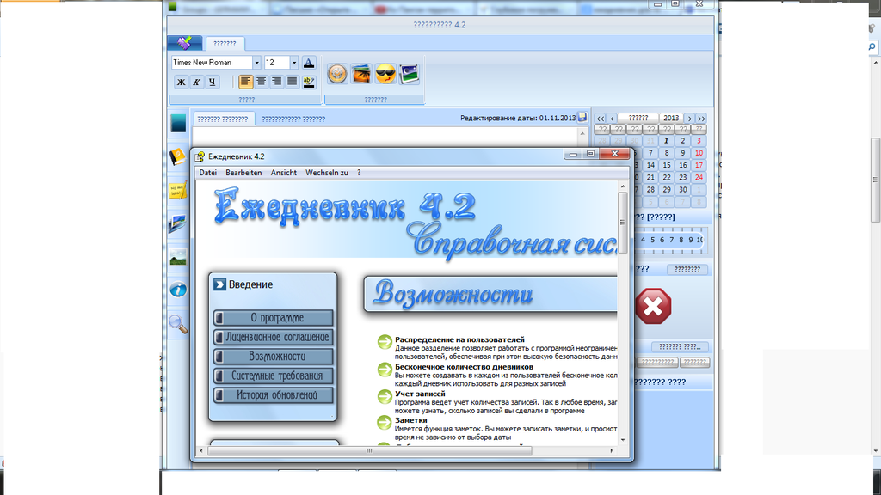Open the magnifier search sidebar icon
The width and height of the screenshot is (881, 495).
point(178,323)
